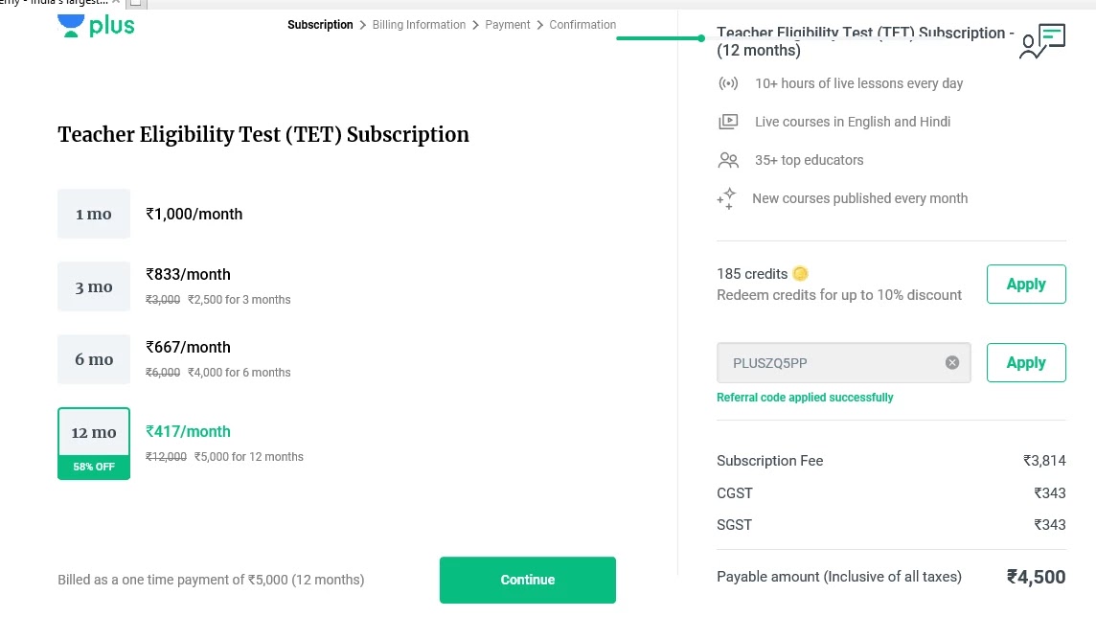This screenshot has width=1096, height=617.
Task: Click the educator presentation icon
Action: 1042,41
